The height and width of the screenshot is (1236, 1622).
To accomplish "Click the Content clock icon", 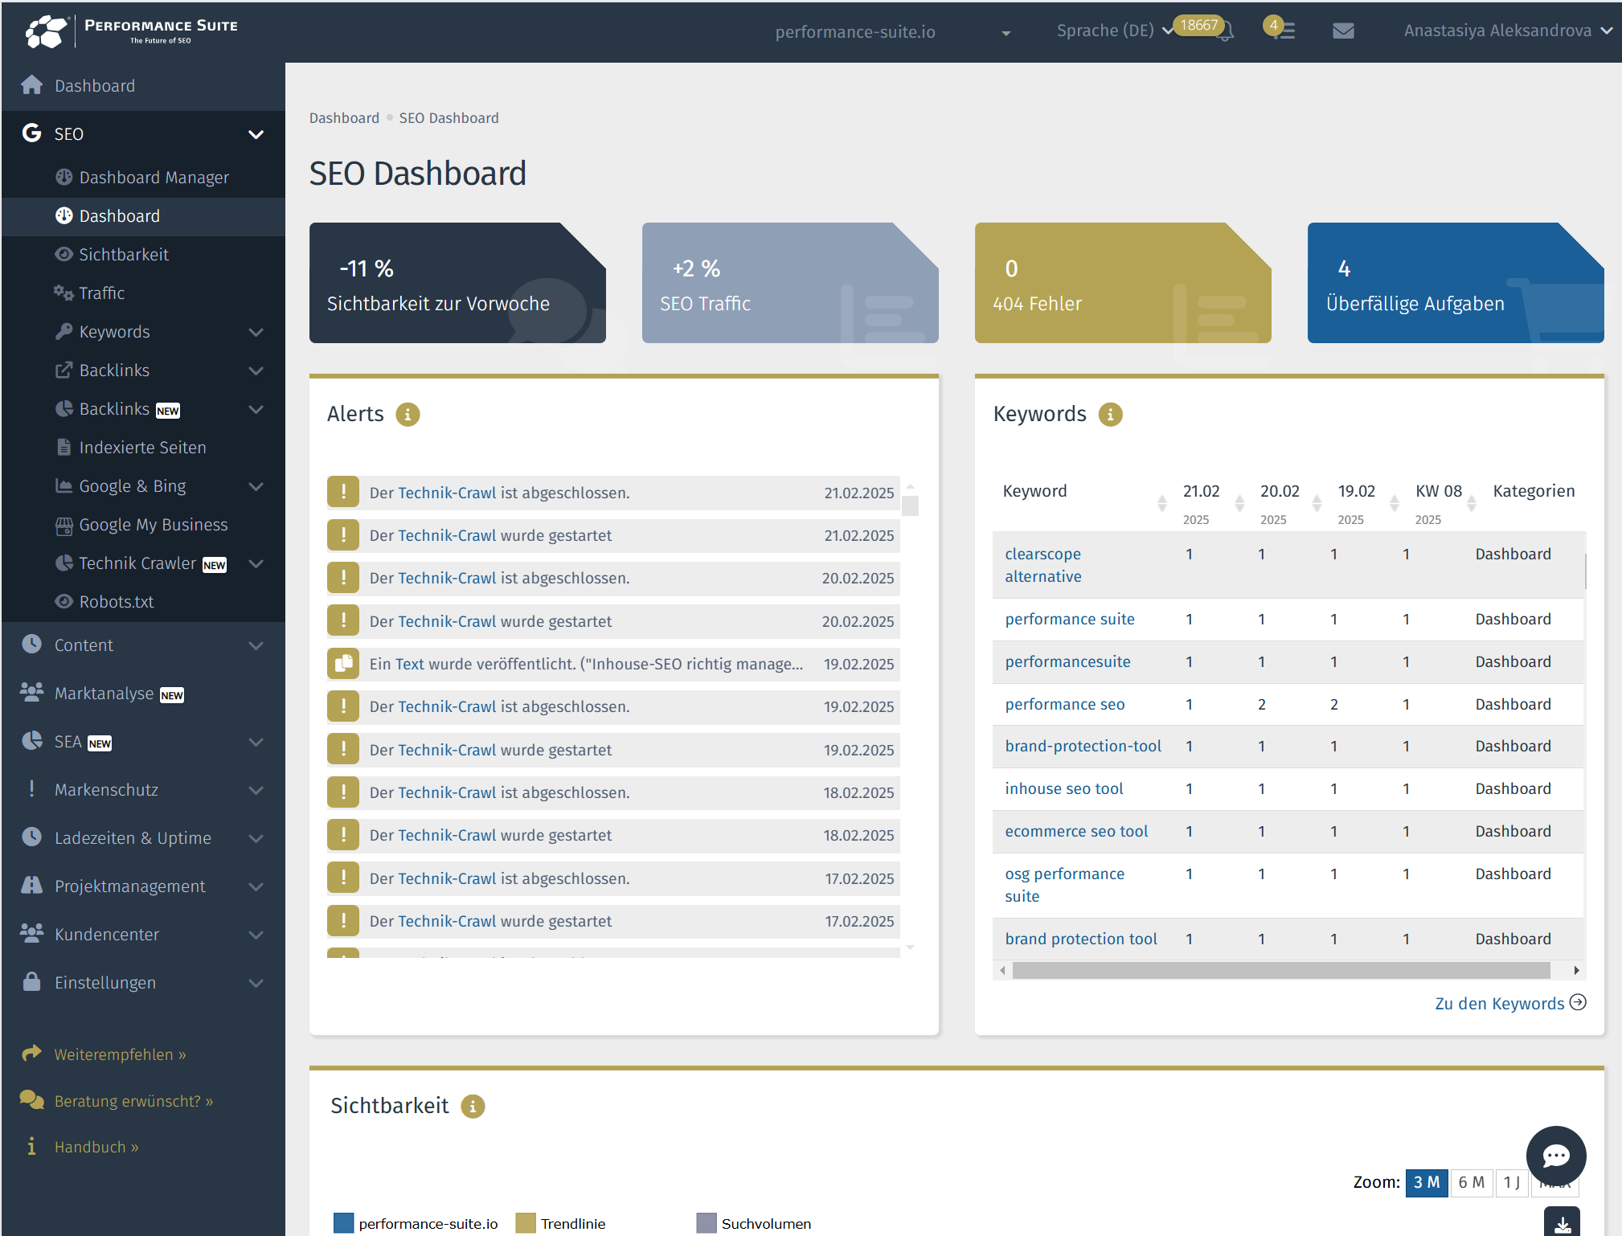I will point(31,645).
